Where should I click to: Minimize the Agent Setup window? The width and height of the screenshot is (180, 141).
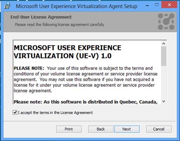click(147, 5)
